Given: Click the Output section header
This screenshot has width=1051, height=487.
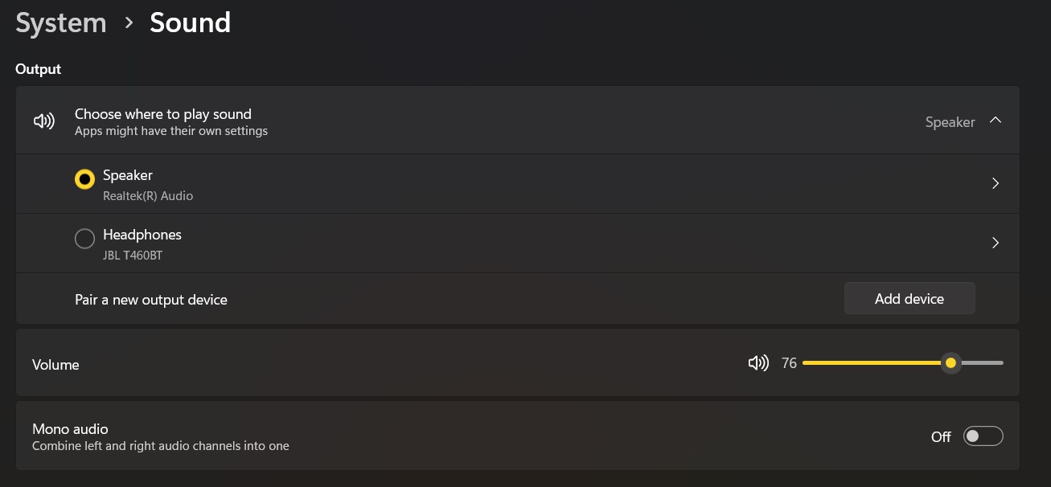Looking at the screenshot, I should (38, 69).
